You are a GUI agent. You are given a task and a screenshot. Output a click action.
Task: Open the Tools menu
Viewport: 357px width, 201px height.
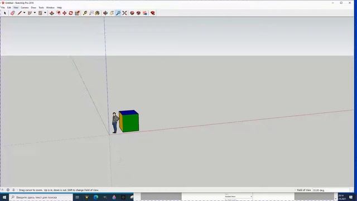tap(41, 7)
